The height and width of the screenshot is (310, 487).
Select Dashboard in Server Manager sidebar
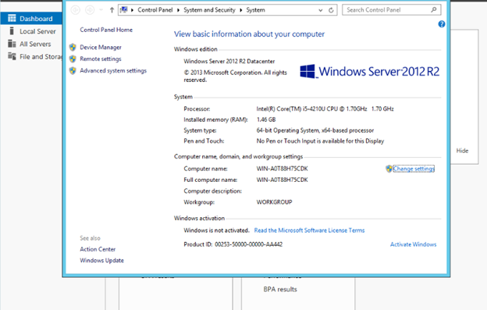point(31,19)
